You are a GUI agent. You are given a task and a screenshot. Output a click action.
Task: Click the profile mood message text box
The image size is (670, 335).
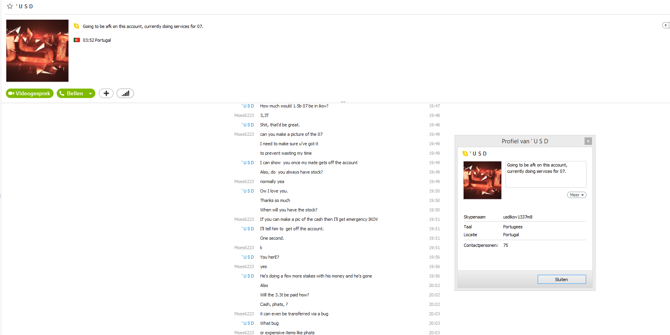coord(546,174)
